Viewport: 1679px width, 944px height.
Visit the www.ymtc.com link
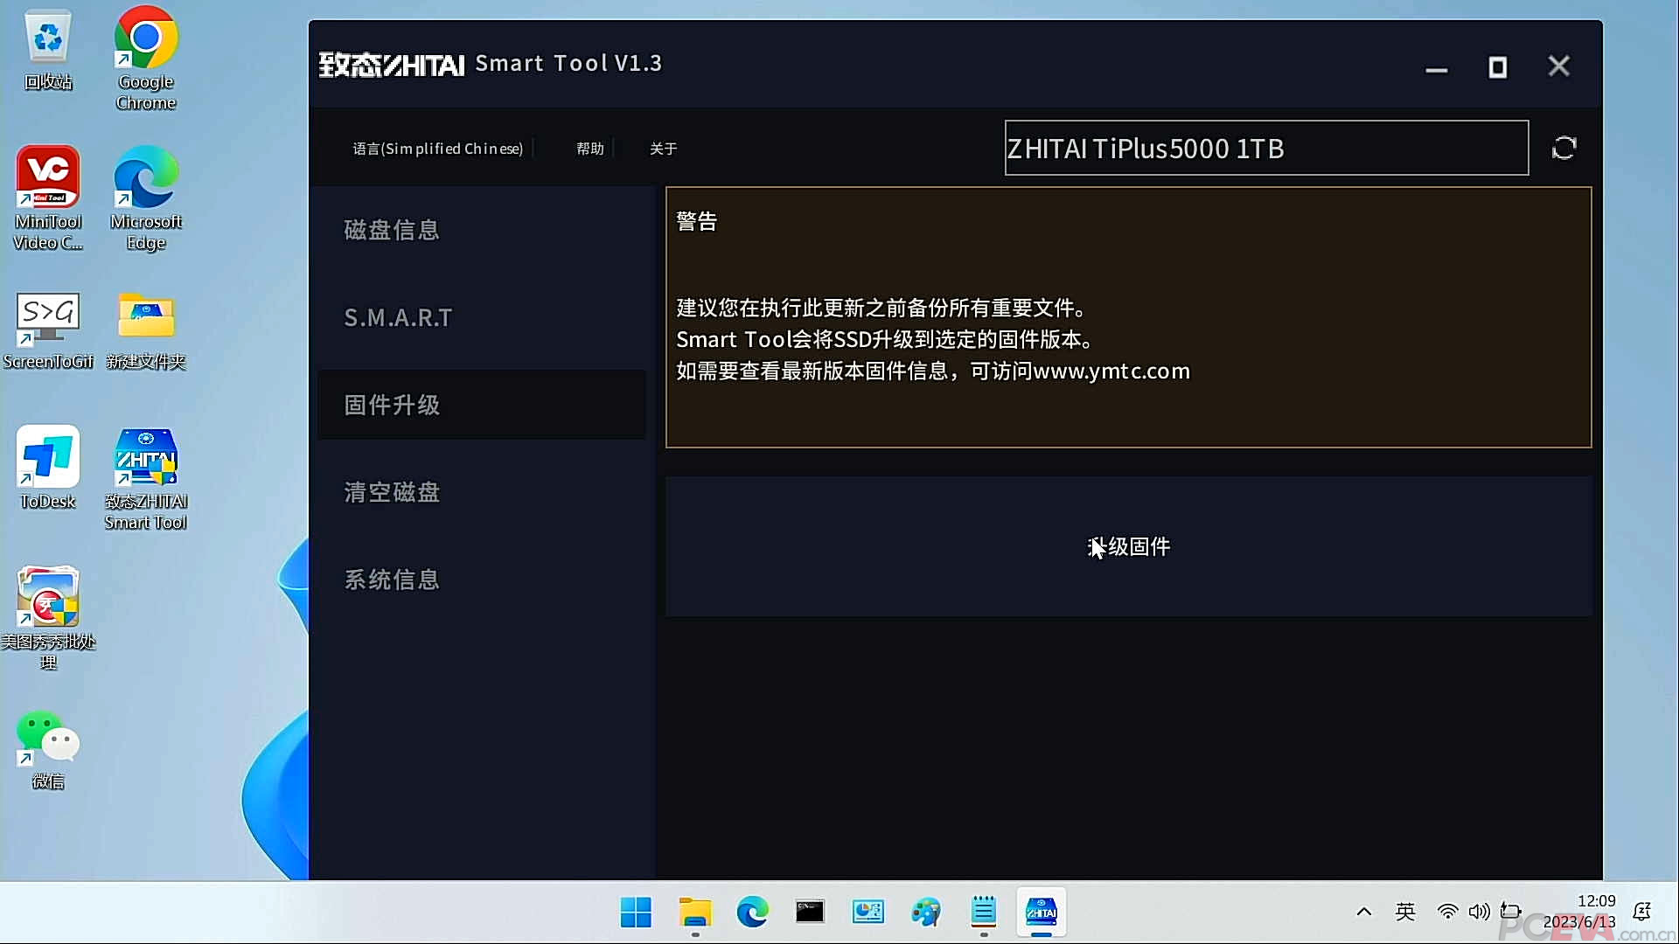coord(1111,371)
